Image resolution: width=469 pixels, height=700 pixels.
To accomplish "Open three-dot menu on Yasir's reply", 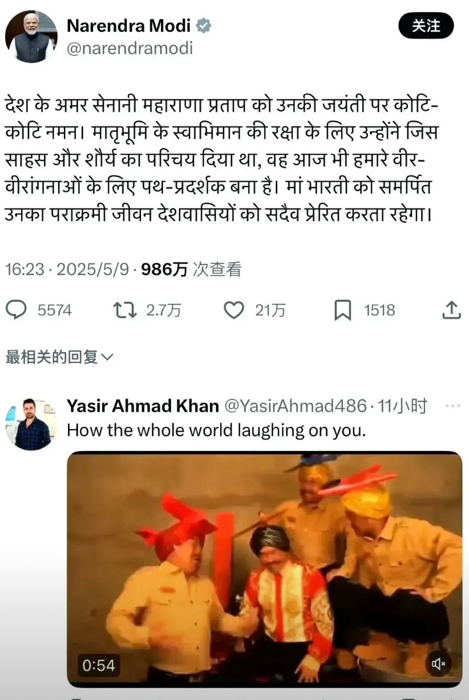I will pyautogui.click(x=452, y=406).
